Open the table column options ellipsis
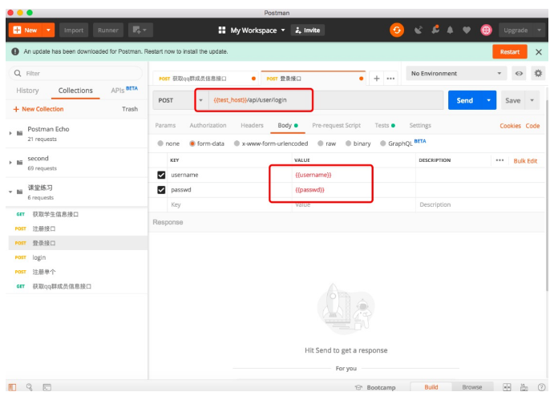 (499, 160)
